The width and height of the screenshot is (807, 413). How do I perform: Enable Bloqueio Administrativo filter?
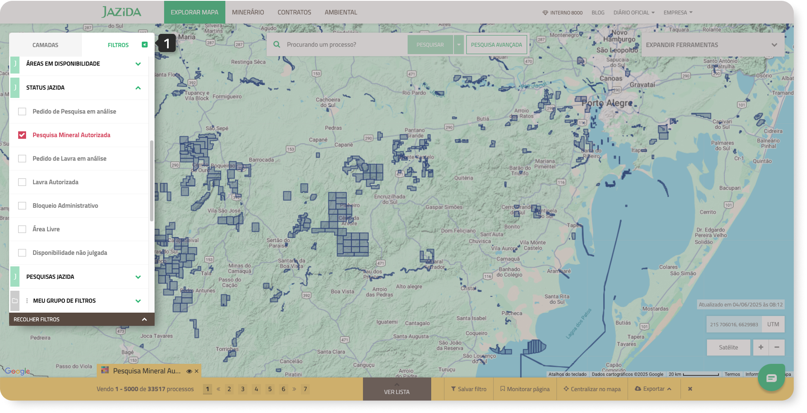click(22, 206)
